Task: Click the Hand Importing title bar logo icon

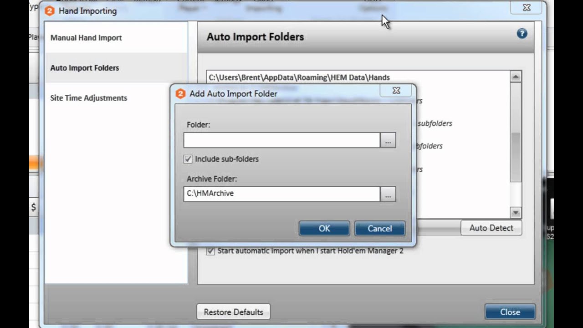Action: pos(49,11)
